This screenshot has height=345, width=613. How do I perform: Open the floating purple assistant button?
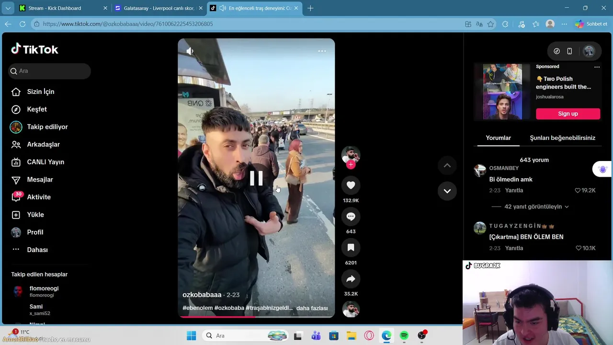click(x=602, y=169)
